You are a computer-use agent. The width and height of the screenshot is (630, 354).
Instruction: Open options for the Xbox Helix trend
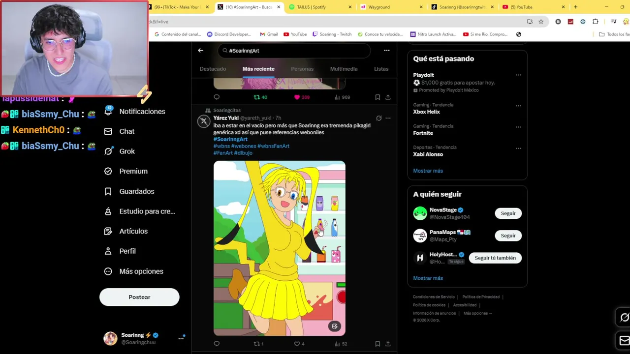pos(518,106)
